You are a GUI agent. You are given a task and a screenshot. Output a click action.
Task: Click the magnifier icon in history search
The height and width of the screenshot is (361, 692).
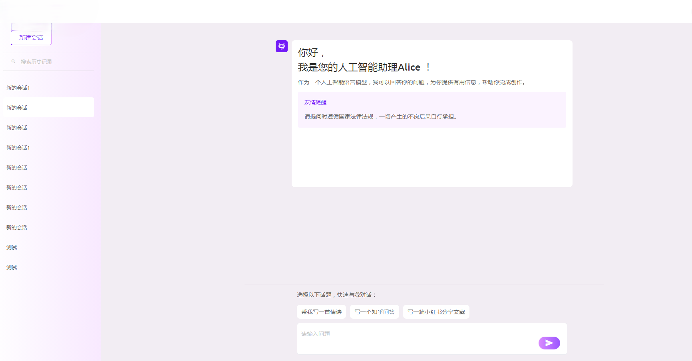[x=14, y=61]
